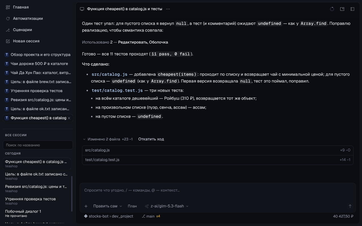Open the src/catalog.js changed file row
Screen dimensions: 362x226
click(218, 150)
